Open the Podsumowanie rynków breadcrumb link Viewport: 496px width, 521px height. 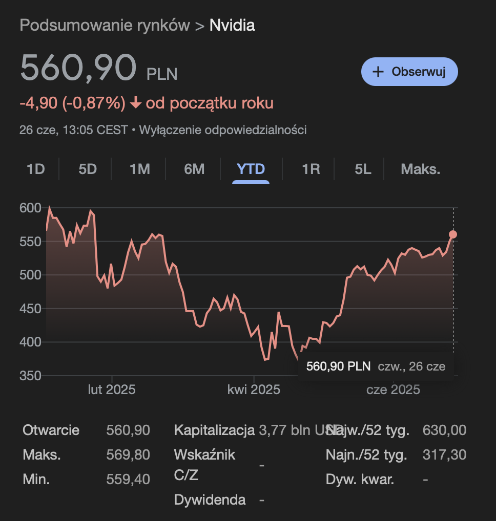105,25
